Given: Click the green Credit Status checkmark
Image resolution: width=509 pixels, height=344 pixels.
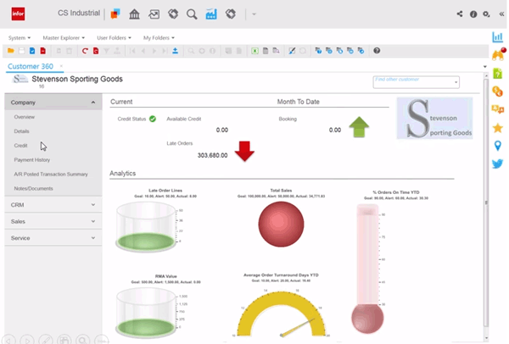Looking at the screenshot, I should tap(153, 119).
